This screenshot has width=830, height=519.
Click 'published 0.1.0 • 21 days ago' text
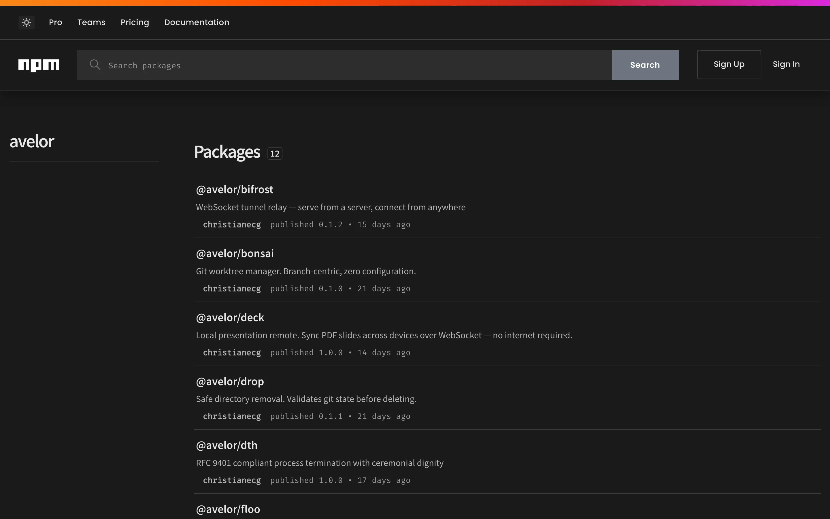tap(340, 289)
